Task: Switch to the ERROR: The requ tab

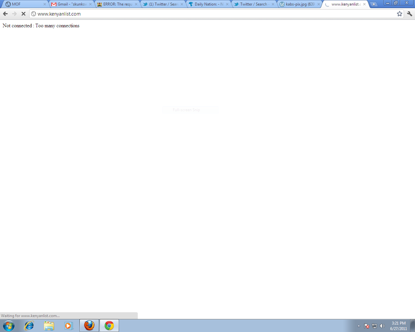Action: [x=117, y=4]
